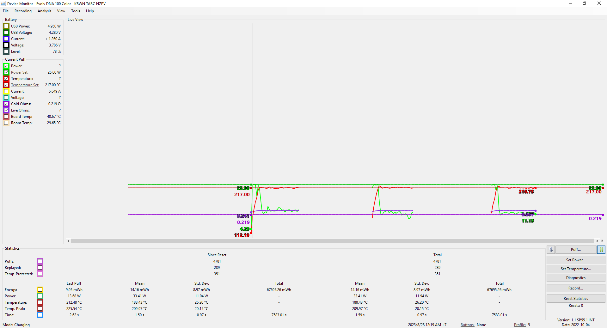This screenshot has height=328, width=607.
Task: Click the cursor selection icon beside Puff
Action: 551,250
